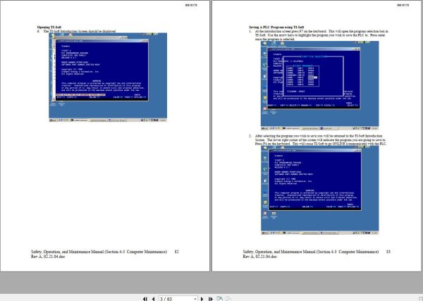Open the page number dropdown arrow
The image size is (423, 301).
coord(195,299)
